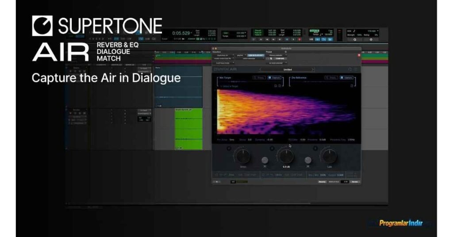Screen dimensions: 453x237
Task: Click the Late knob
Action: (329, 157)
